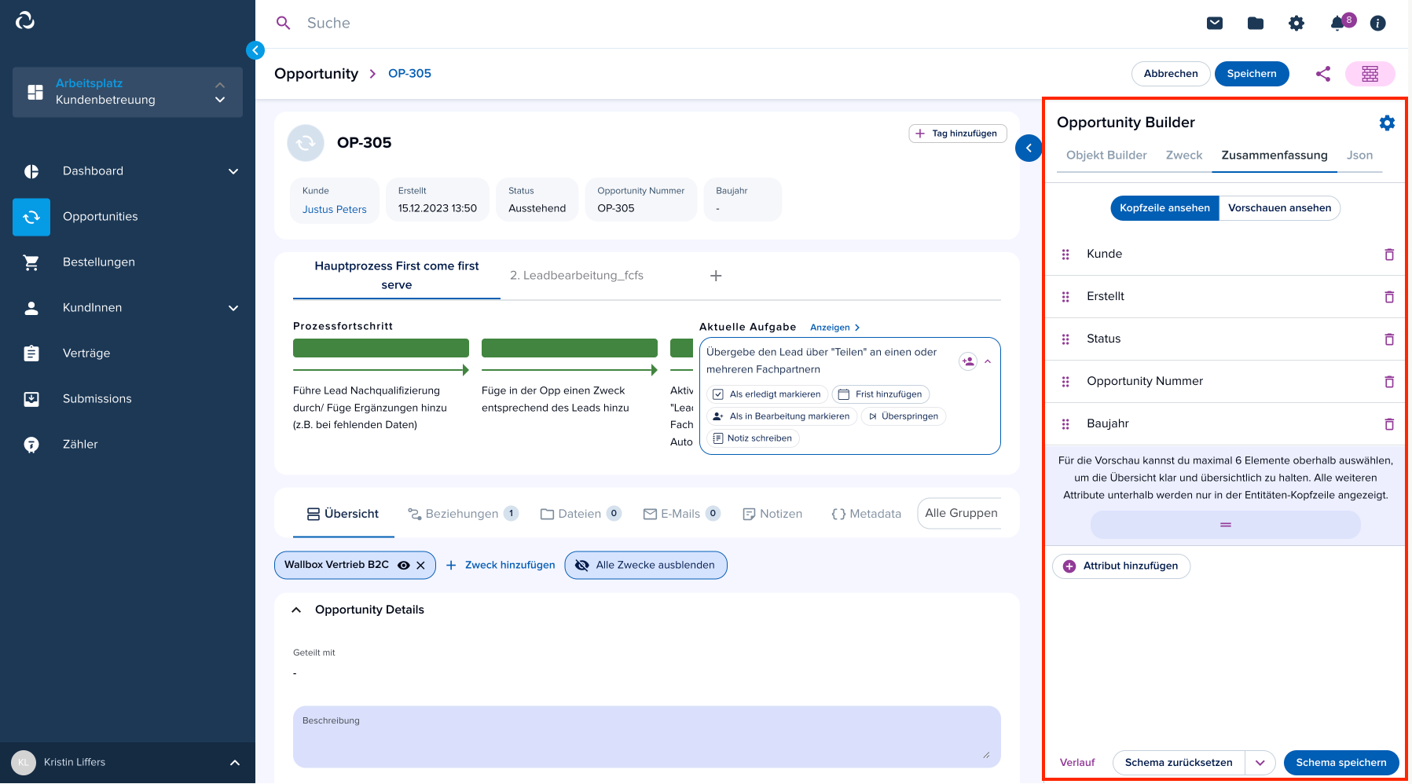Open the Arbeitsplatz Kundenbetreuung switcher
The image size is (1412, 784).
[127, 92]
